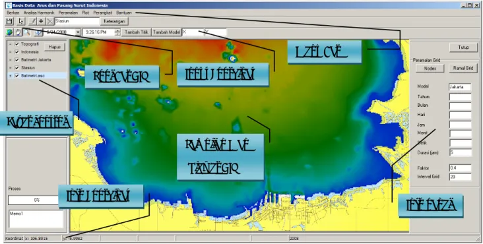The height and width of the screenshot is (244, 483).
Task: Click the Tambah Model button
Action: (167, 32)
